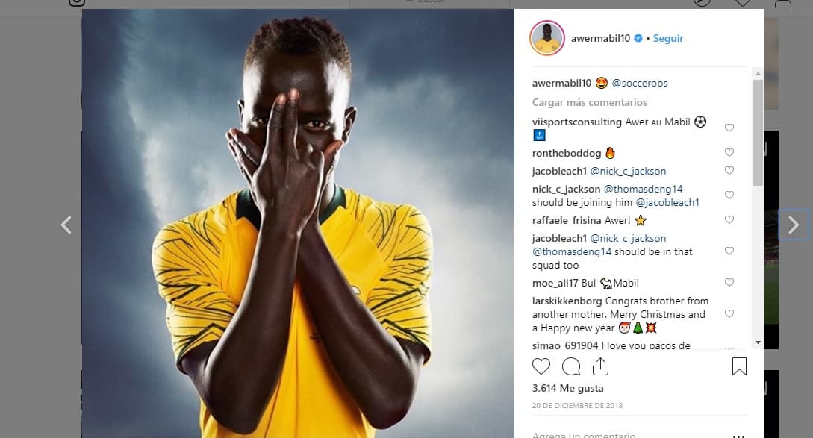Save post with the bookmark icon
Viewport: 813px width, 438px height.
point(739,366)
